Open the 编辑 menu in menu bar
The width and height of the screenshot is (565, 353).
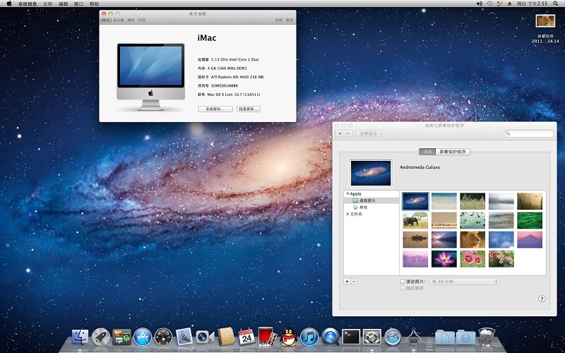point(64,4)
